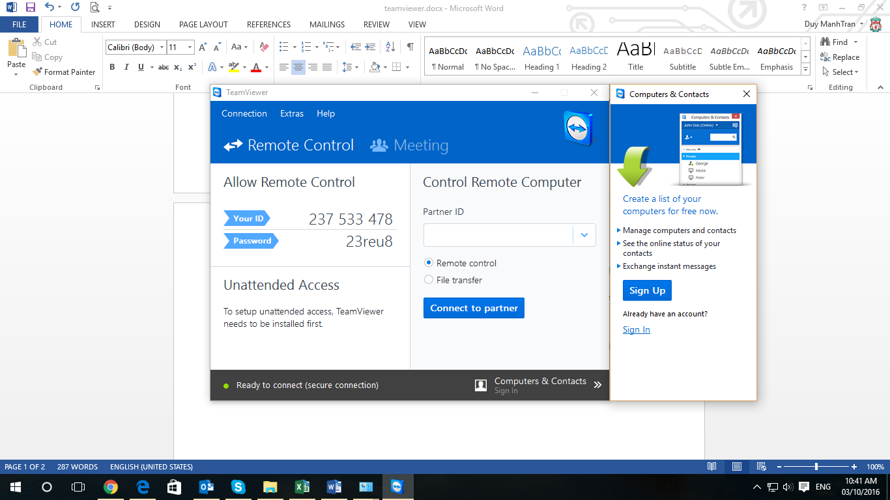Switch to the REVIEW ribbon tab
This screenshot has height=500, width=890.
[377, 25]
